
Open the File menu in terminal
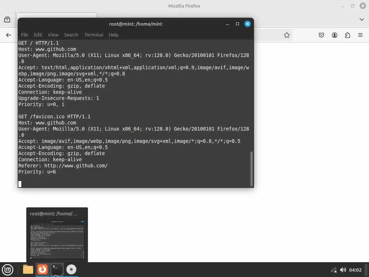[x=25, y=35]
